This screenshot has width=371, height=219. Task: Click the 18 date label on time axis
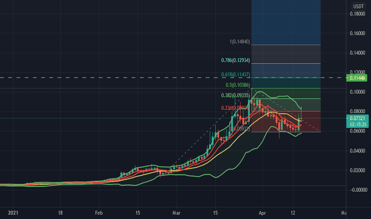tap(61, 213)
